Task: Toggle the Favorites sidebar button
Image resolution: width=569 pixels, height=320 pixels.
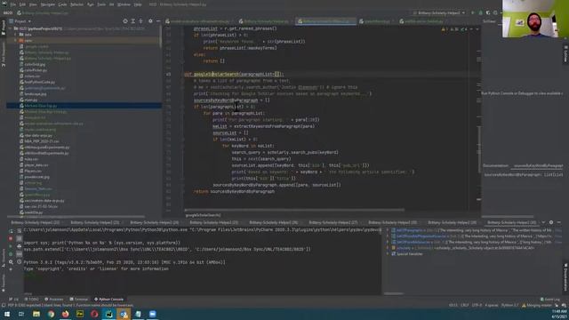Action: point(4,283)
